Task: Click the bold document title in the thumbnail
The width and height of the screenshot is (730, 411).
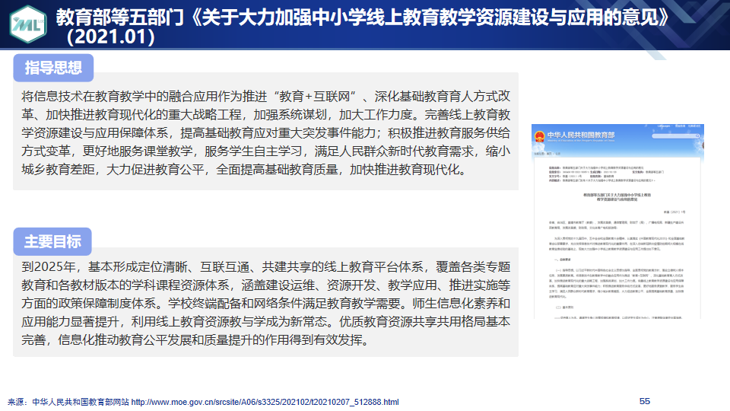Action: [617, 198]
